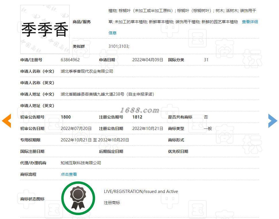Click the 商标状态图标 label
Viewport: 279px width, 219px height.
point(32,199)
